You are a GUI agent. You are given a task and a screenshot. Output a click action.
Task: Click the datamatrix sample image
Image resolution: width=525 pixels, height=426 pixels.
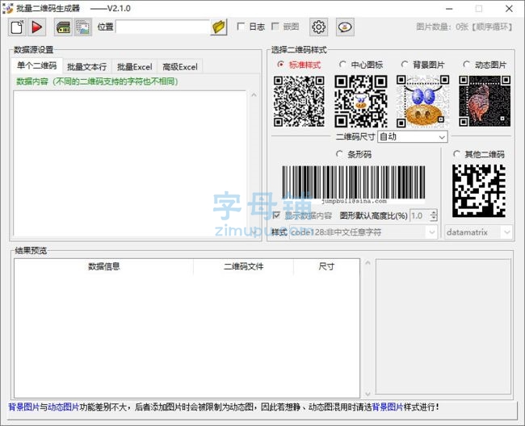(x=479, y=191)
